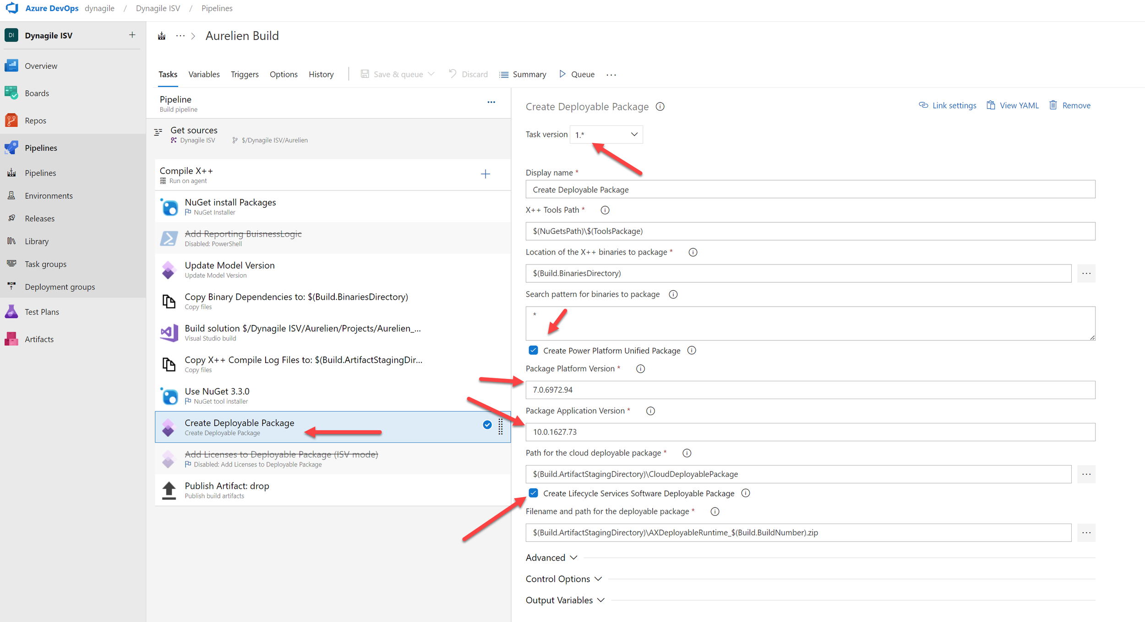Viewport: 1145px width, 622px height.
Task: Switch to the Variables tab
Action: pos(204,74)
